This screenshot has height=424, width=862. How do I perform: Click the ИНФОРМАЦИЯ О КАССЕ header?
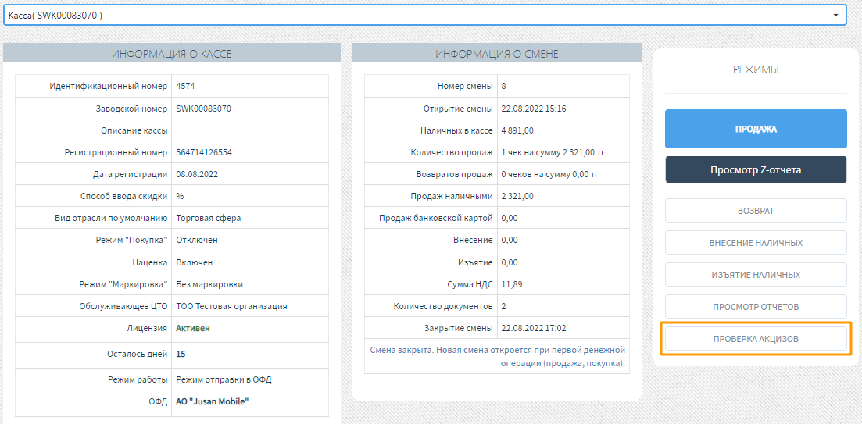coord(172,53)
